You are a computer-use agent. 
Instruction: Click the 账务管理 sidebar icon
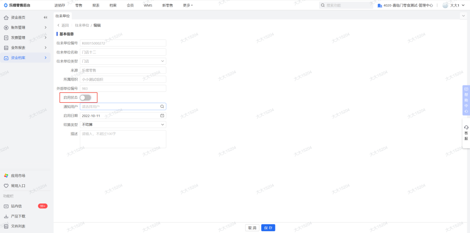[6, 28]
